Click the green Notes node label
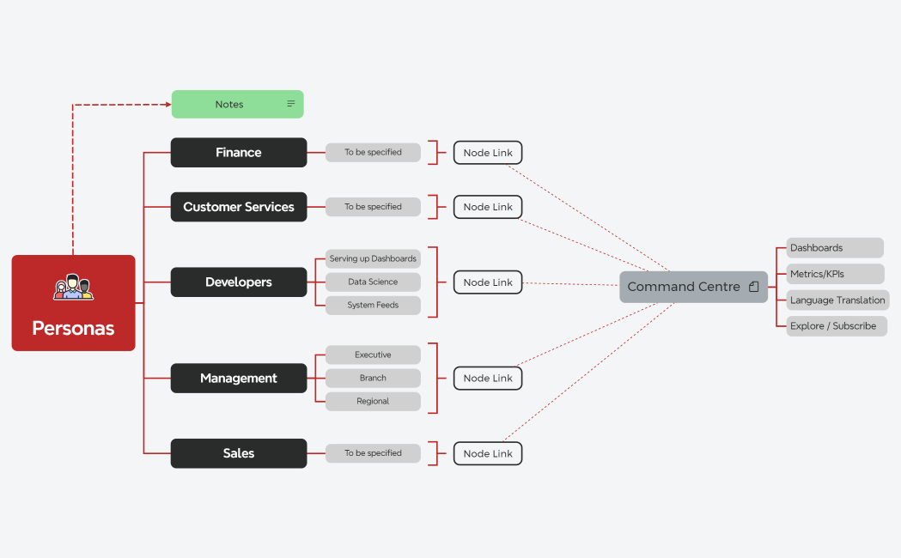This screenshot has height=558, width=901. (229, 104)
